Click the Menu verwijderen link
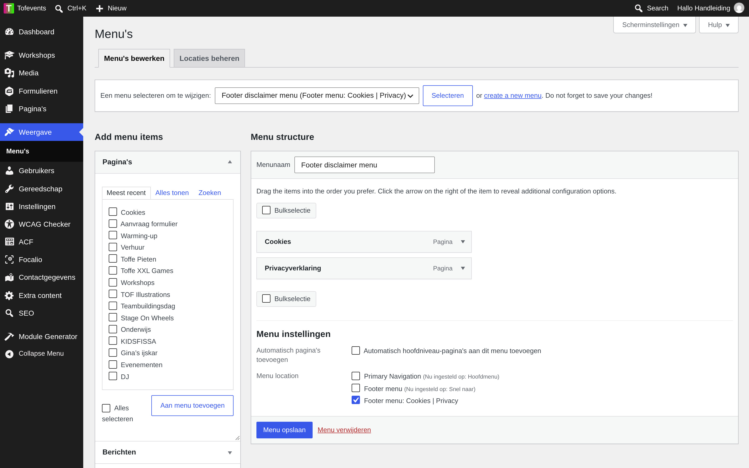Viewport: 749px width, 468px height. (x=344, y=430)
